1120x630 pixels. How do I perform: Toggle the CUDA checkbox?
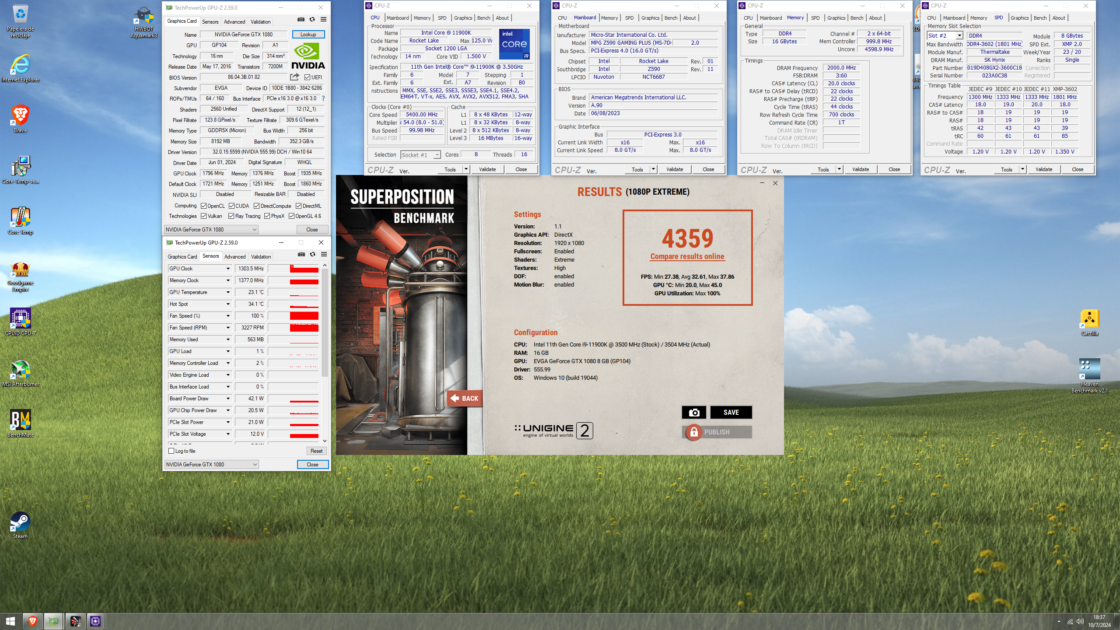click(232, 206)
